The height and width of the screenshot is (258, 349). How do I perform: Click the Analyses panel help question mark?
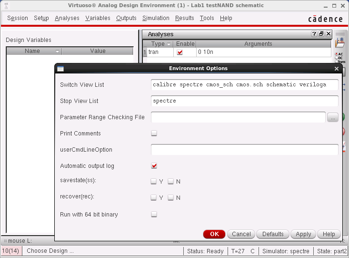314,34
